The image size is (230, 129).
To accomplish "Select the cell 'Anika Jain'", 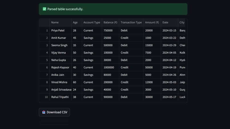I will 60,75.
